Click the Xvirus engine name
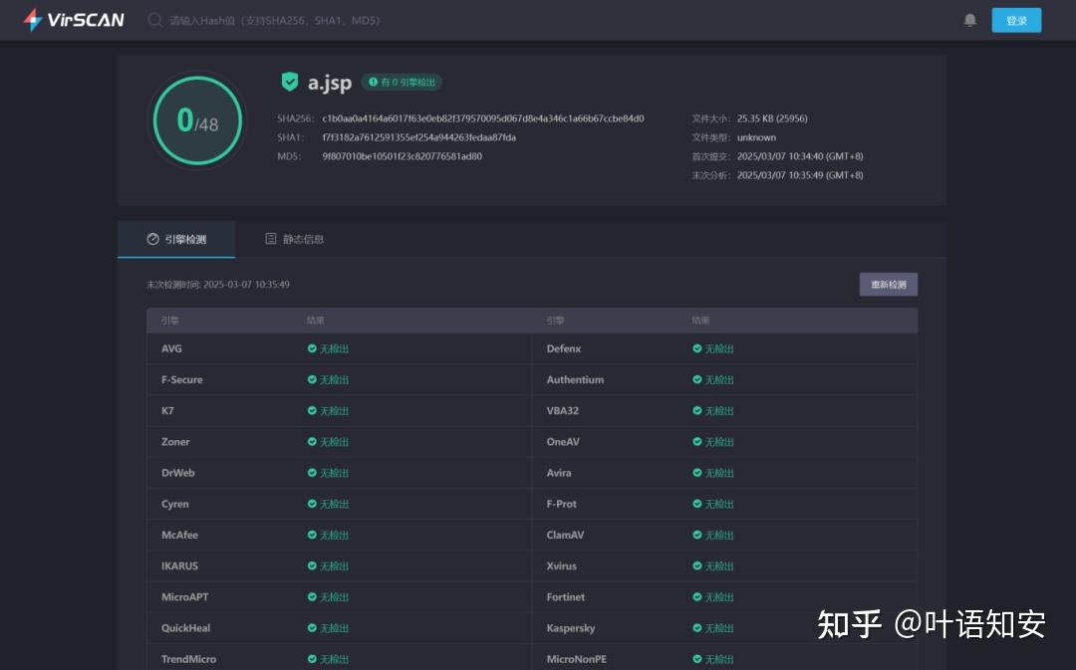The height and width of the screenshot is (670, 1076). pyautogui.click(x=561, y=565)
